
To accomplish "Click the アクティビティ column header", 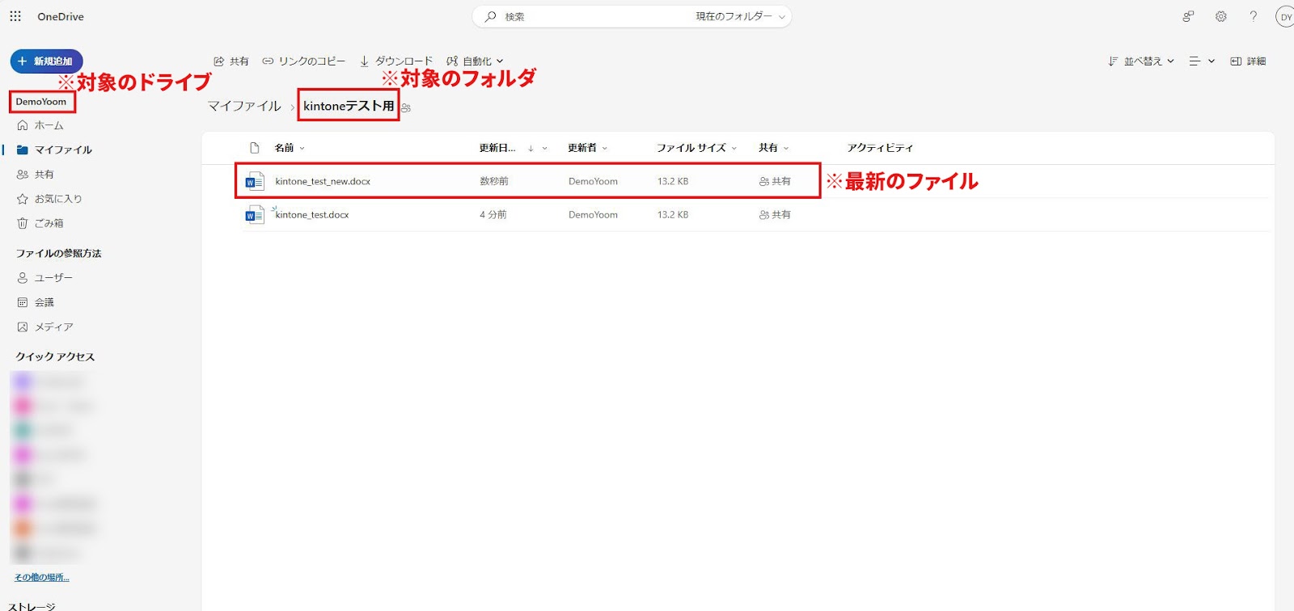I will 880,148.
